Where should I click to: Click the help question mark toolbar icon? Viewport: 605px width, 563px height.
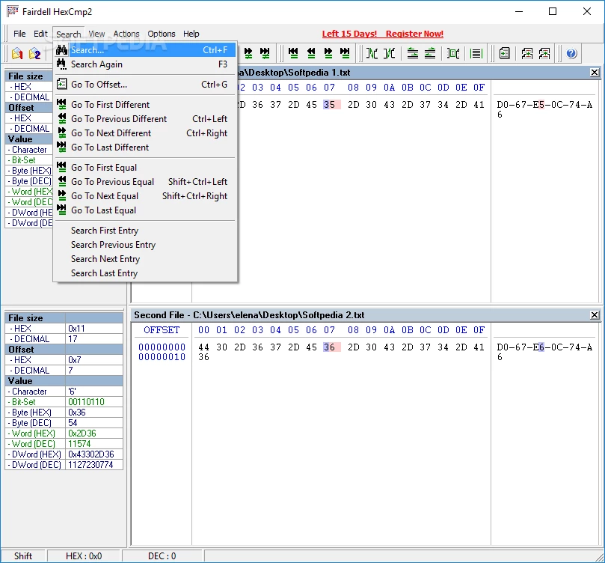[571, 53]
